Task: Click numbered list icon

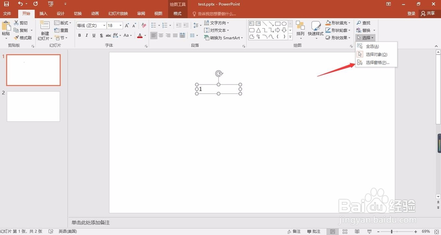Action: pyautogui.click(x=165, y=26)
